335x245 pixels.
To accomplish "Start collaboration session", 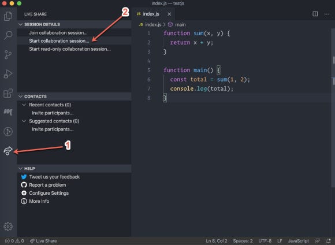I will (59, 41).
